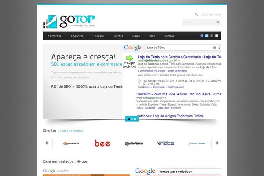Open dropdown arrow next to lojadetenisesportivos URL
This screenshot has width=264, height=176.
coord(179,60)
